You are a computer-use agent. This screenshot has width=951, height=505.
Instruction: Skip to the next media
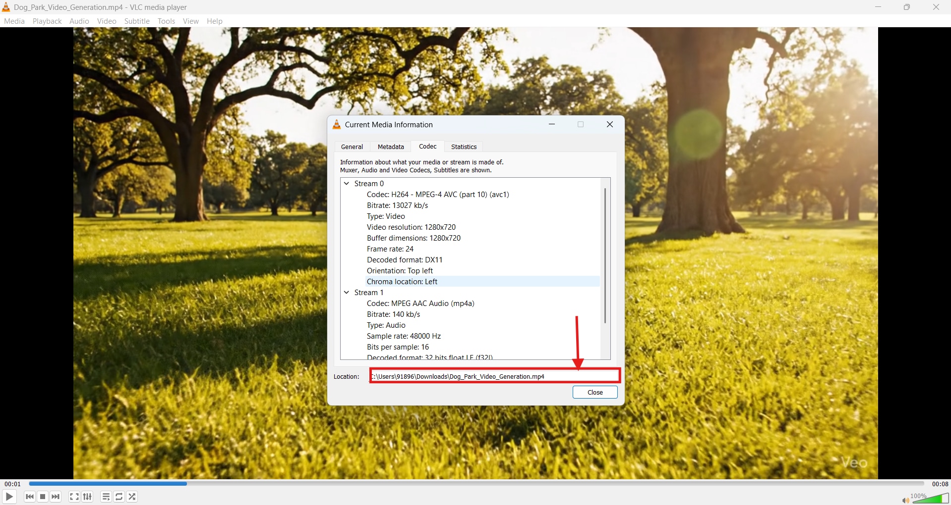(56, 497)
